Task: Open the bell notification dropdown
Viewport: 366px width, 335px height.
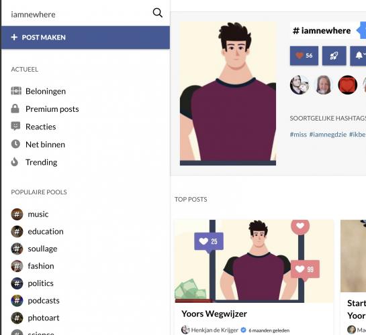Action: (359, 56)
